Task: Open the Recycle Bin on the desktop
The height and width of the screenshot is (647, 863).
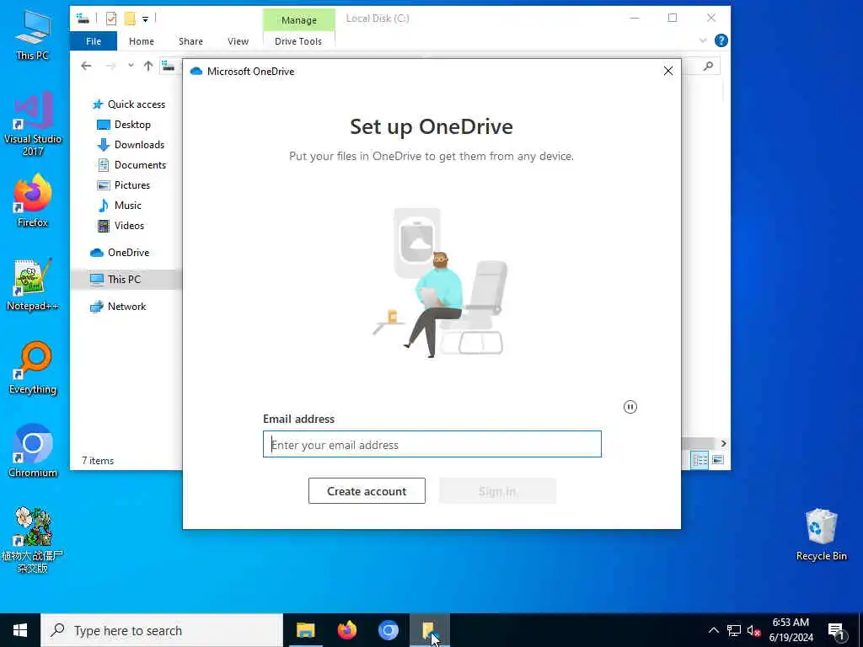Action: (821, 535)
